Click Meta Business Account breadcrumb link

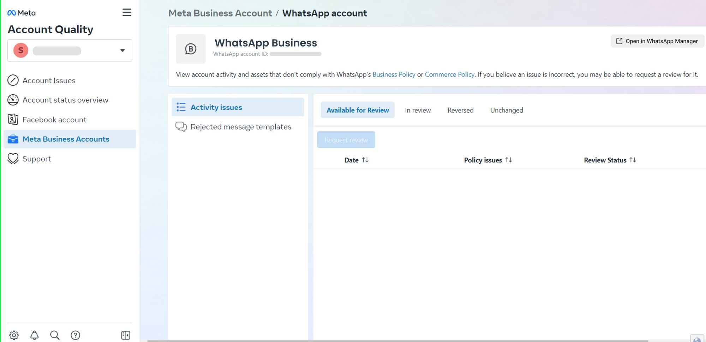(220, 13)
